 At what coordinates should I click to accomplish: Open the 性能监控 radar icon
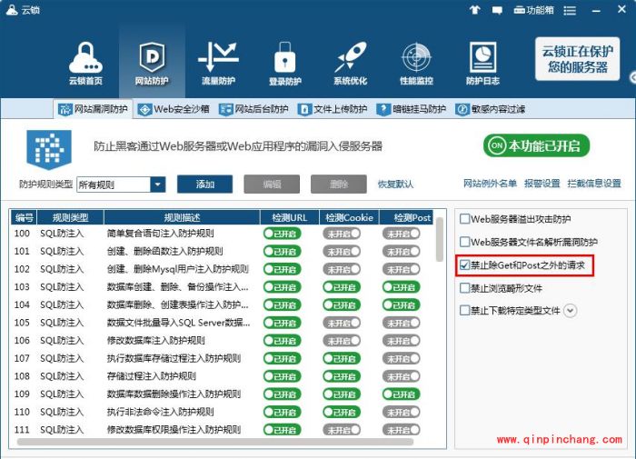(x=416, y=63)
